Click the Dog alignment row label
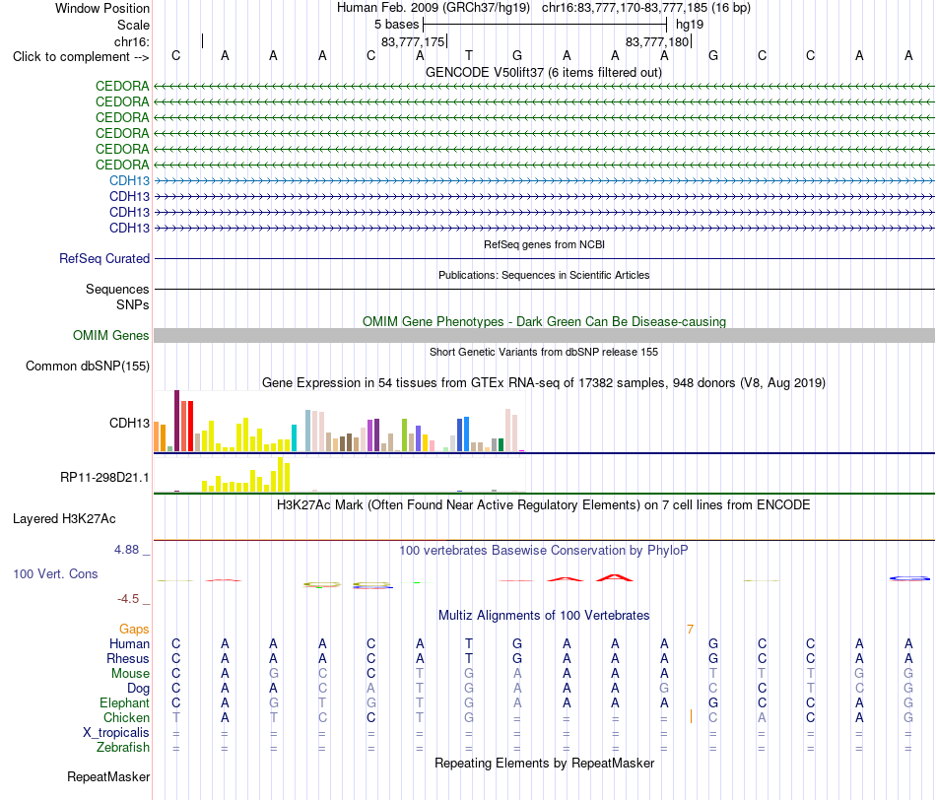936x800 pixels. 138,689
